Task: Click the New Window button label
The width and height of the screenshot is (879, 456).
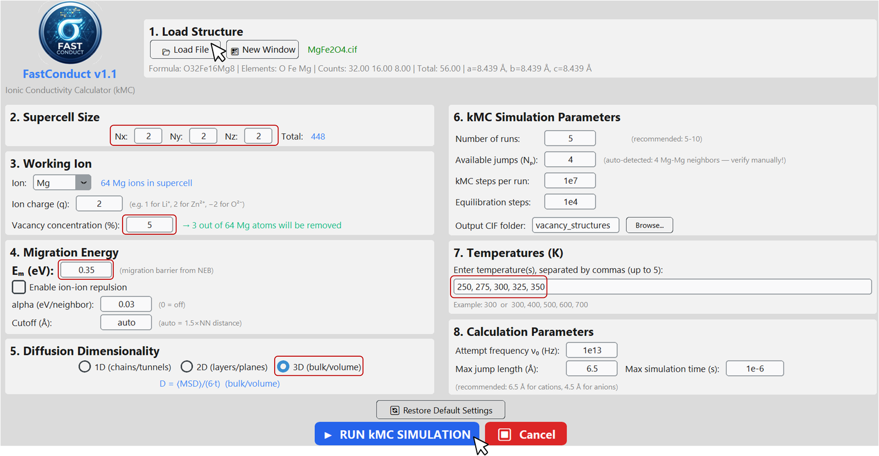Action: 269,49
